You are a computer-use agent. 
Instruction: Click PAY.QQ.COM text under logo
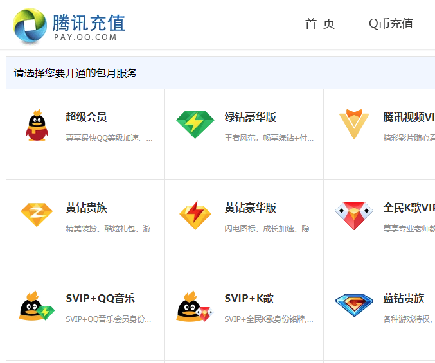[x=85, y=37]
